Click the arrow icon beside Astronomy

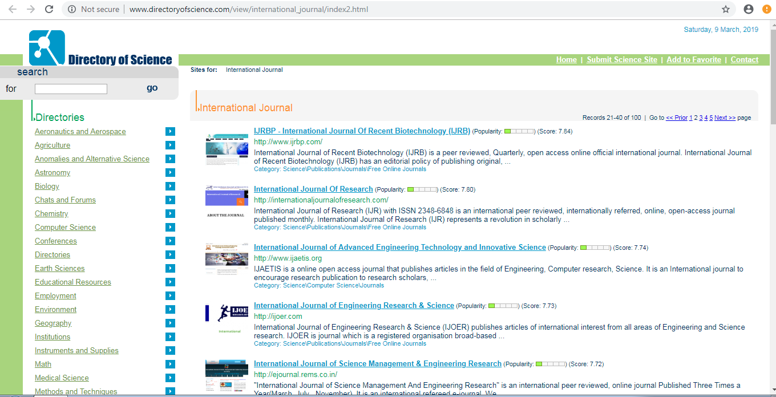(170, 173)
